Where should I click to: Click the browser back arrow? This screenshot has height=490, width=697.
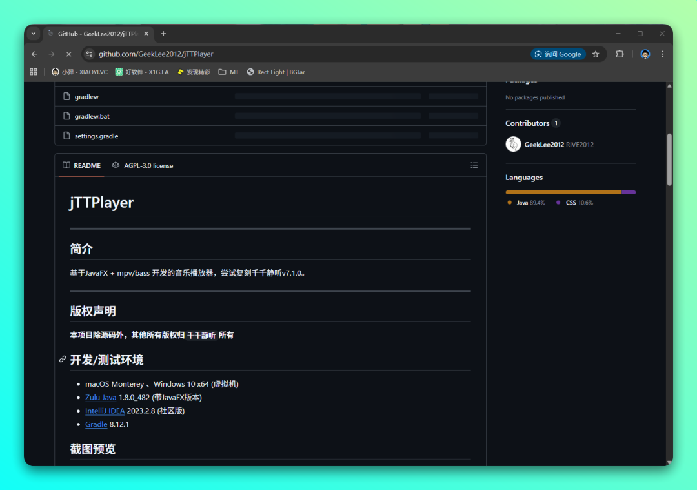click(34, 54)
